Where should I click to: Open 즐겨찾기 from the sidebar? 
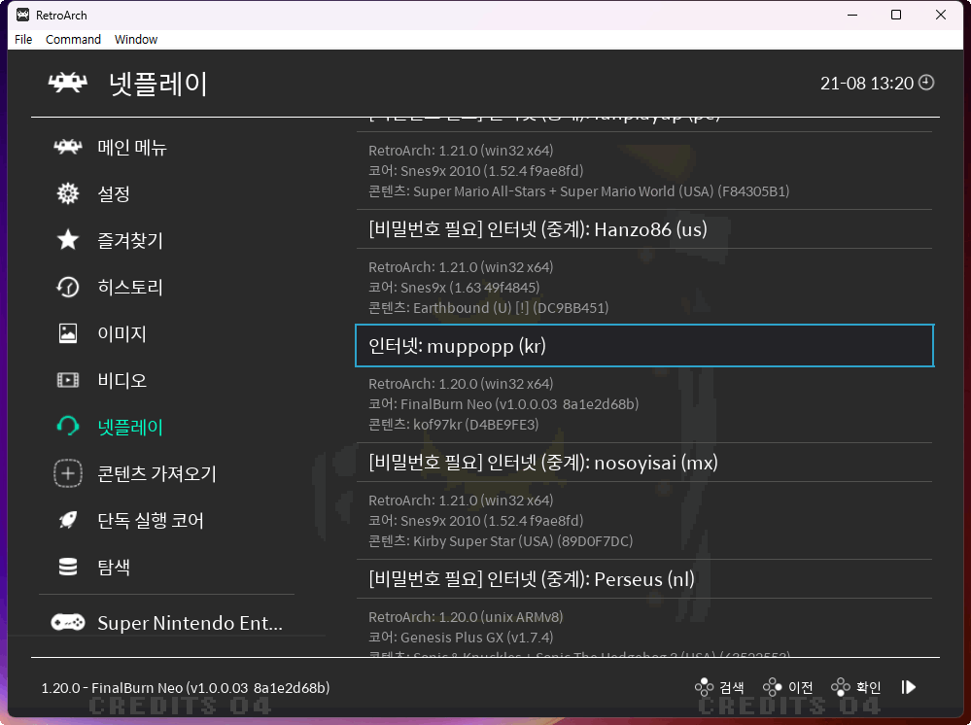pos(130,240)
